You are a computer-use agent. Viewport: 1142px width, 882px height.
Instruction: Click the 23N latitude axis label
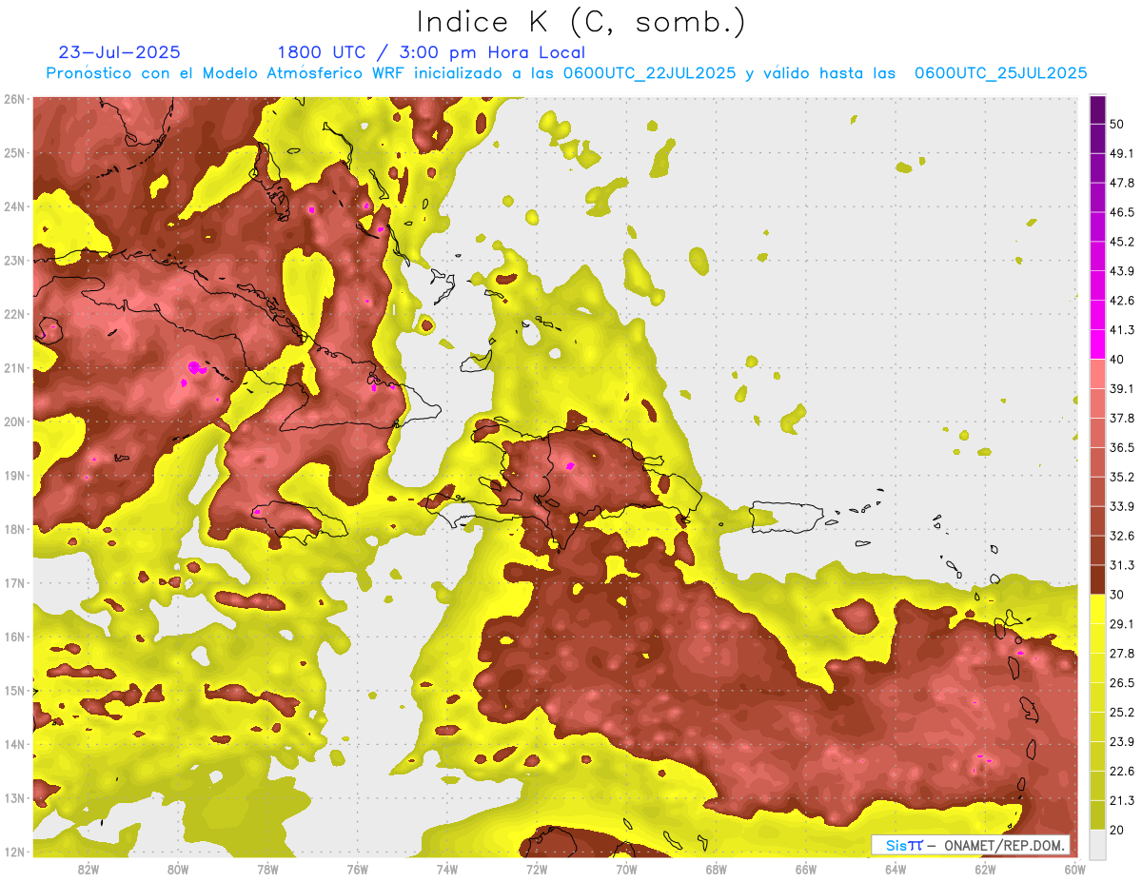(x=14, y=261)
